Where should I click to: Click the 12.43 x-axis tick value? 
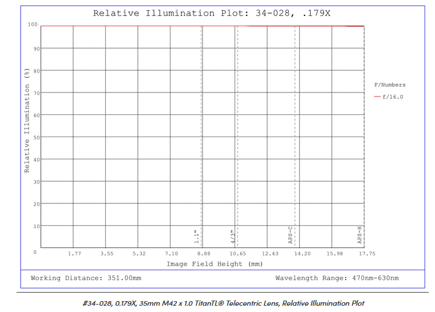pos(270,254)
